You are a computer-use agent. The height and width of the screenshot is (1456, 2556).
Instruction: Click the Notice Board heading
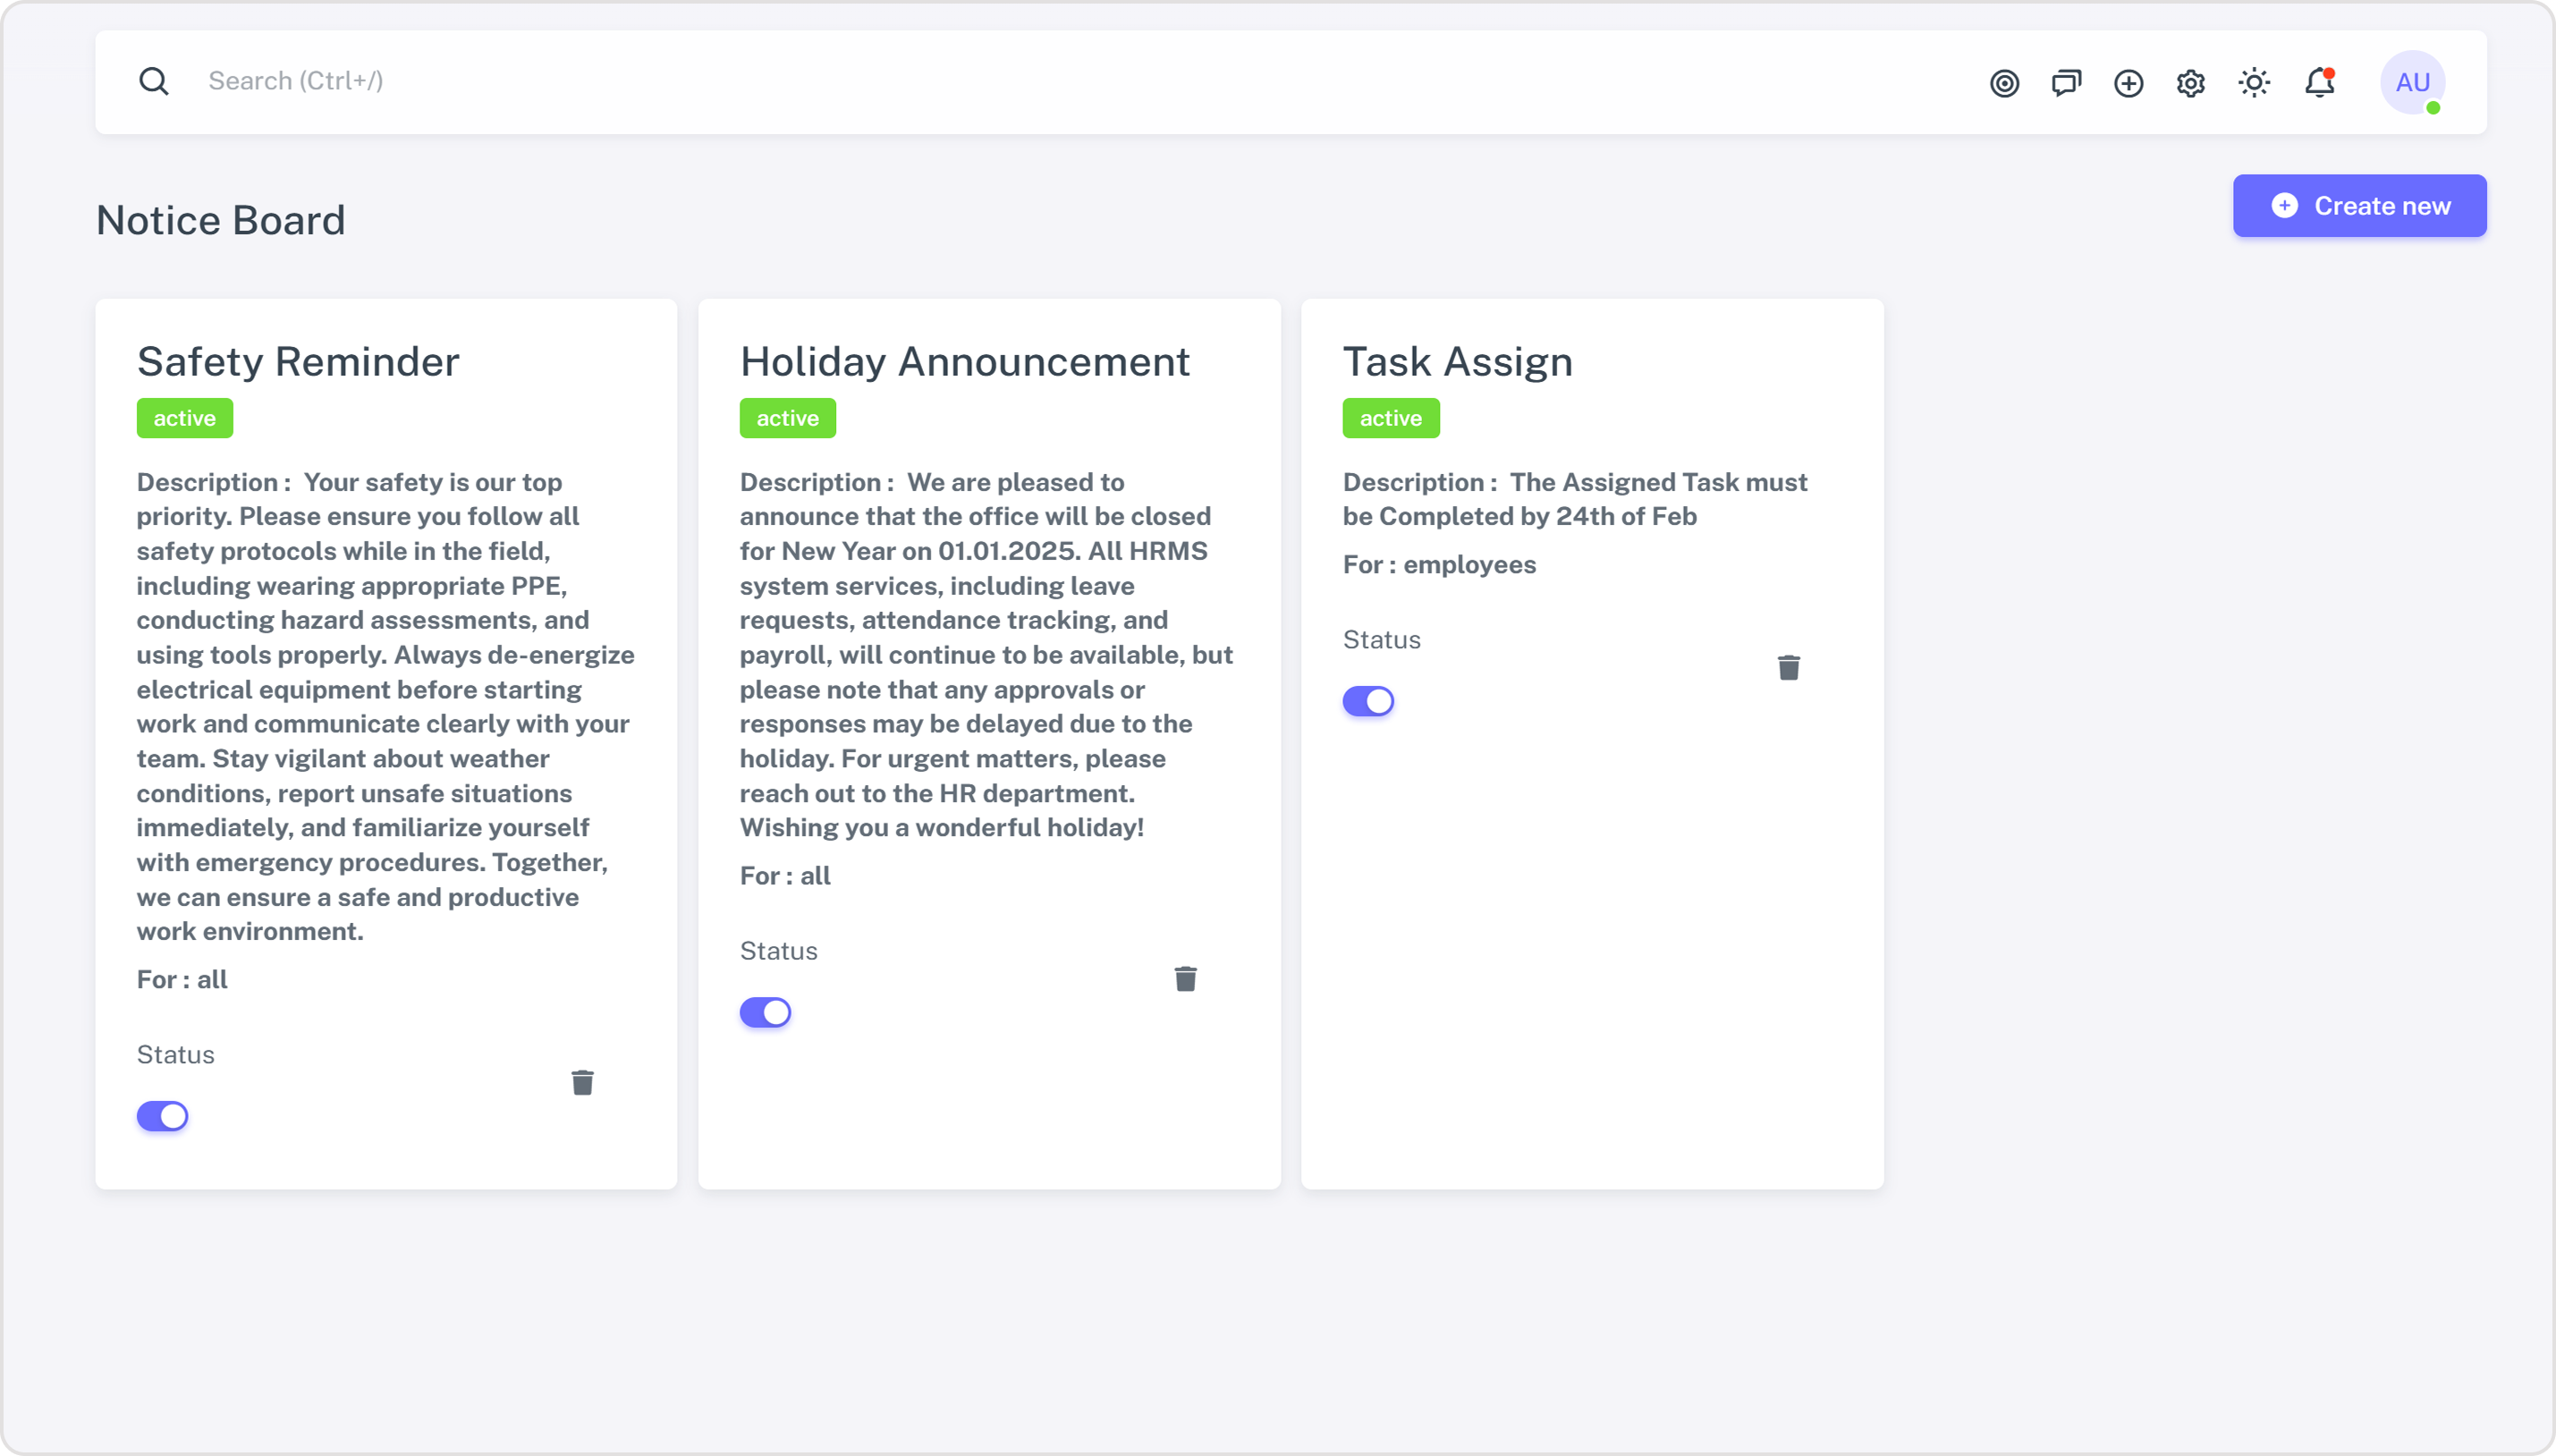[x=221, y=220]
